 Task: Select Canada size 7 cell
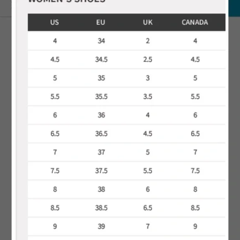pyautogui.click(x=195, y=152)
